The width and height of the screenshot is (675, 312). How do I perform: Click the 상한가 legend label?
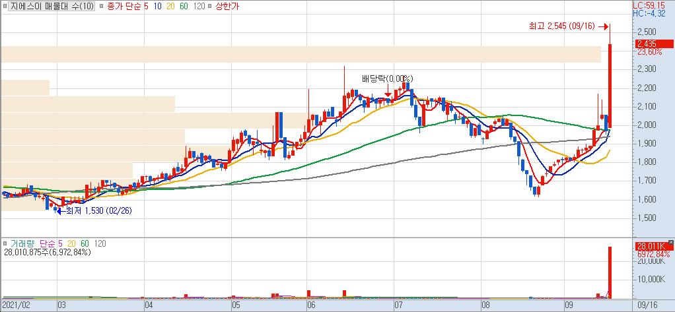227,6
